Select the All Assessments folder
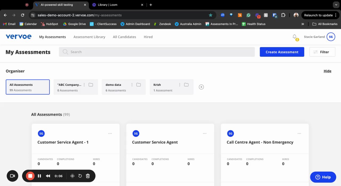 pos(28,87)
